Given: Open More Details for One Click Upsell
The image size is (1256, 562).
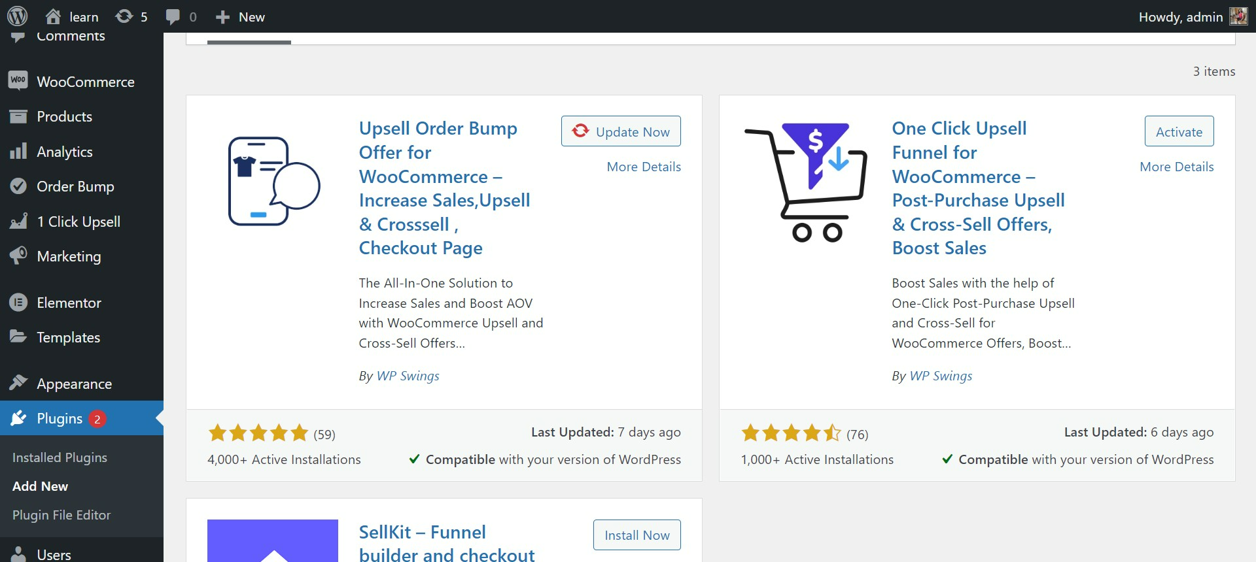Looking at the screenshot, I should (1176, 167).
